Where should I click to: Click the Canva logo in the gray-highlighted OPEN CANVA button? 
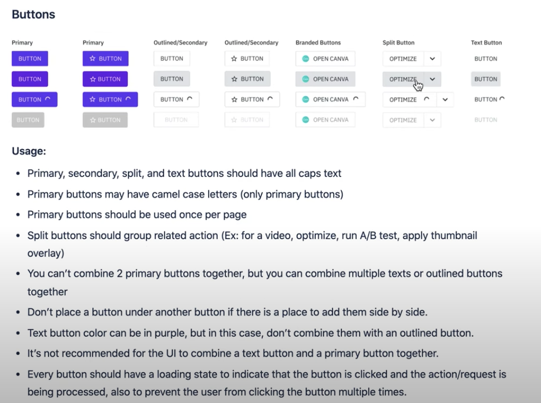click(x=306, y=79)
